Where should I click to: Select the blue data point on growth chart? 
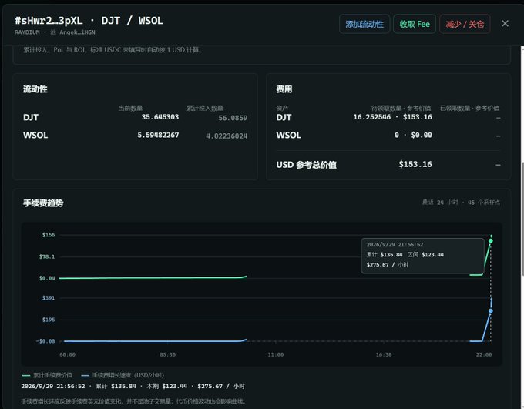pos(491,310)
